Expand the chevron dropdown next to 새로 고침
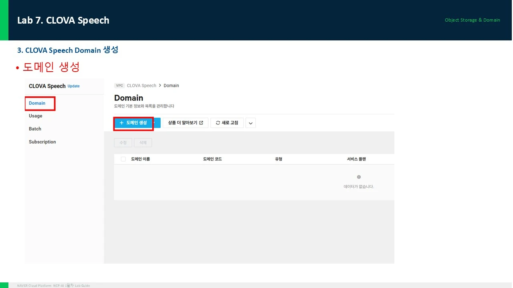513x288 pixels. pos(250,123)
